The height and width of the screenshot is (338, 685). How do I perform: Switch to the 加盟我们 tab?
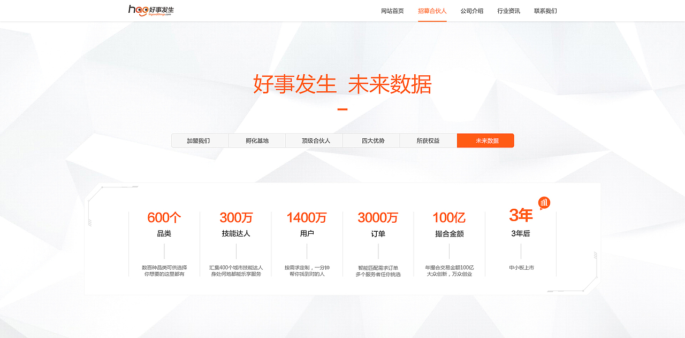(200, 140)
